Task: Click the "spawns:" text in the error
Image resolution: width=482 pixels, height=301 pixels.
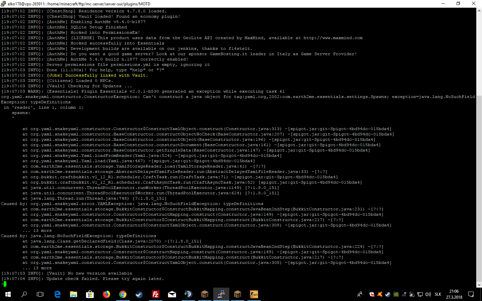Action: tap(21, 113)
